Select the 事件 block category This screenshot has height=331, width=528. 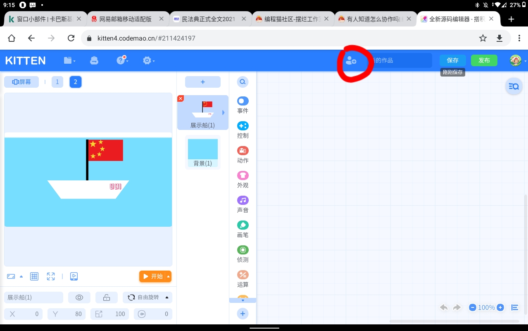(243, 105)
